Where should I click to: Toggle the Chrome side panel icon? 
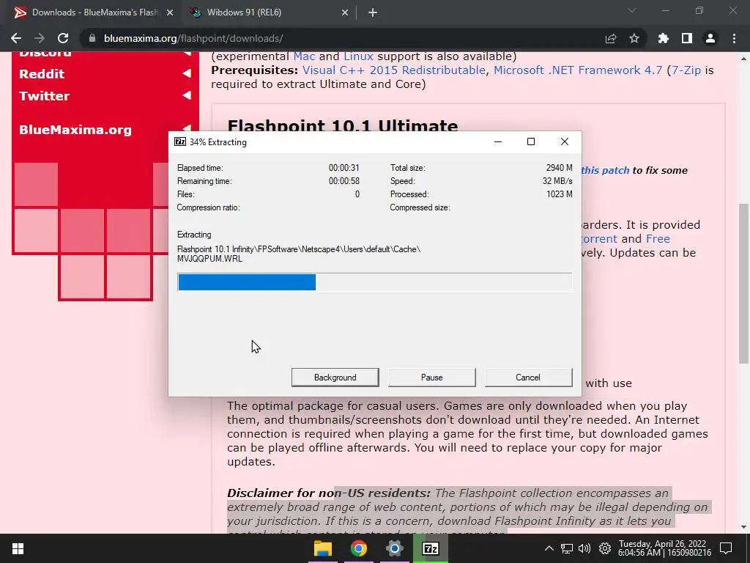(x=687, y=38)
